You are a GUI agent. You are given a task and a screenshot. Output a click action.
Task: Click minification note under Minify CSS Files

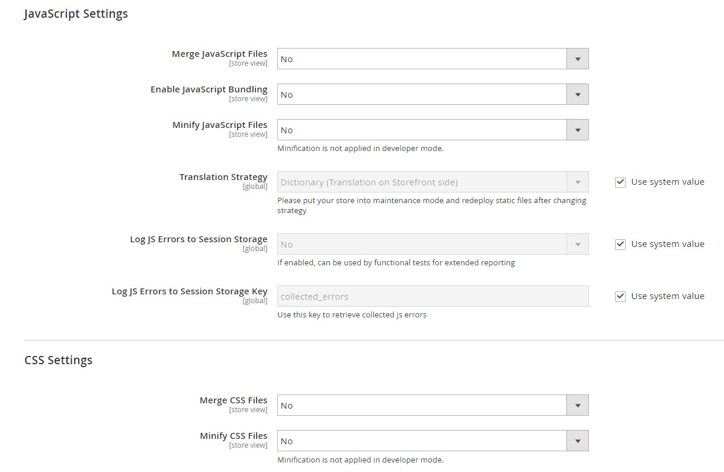[x=360, y=460]
